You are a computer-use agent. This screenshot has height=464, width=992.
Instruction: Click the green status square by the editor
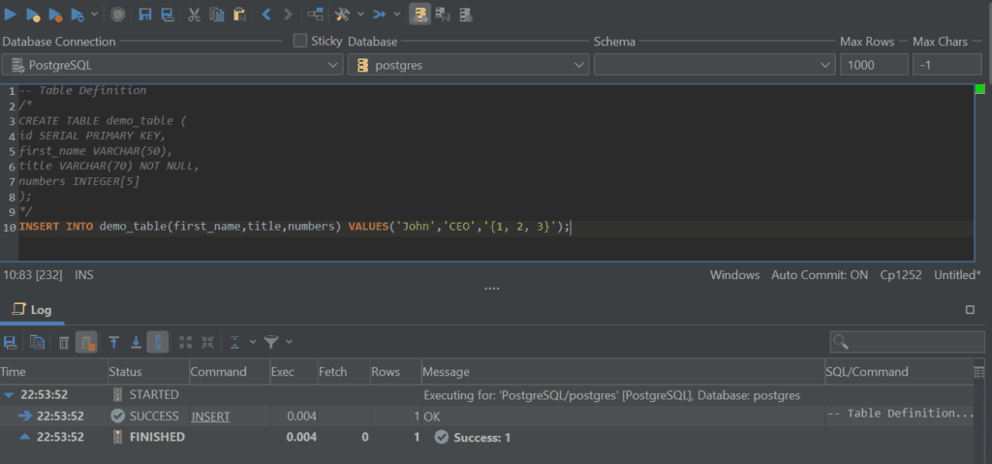[980, 89]
